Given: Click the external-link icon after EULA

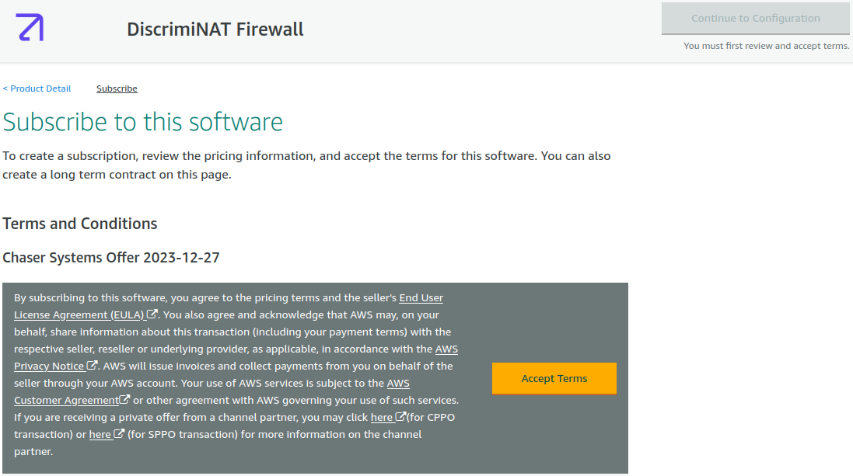Looking at the screenshot, I should click(152, 314).
